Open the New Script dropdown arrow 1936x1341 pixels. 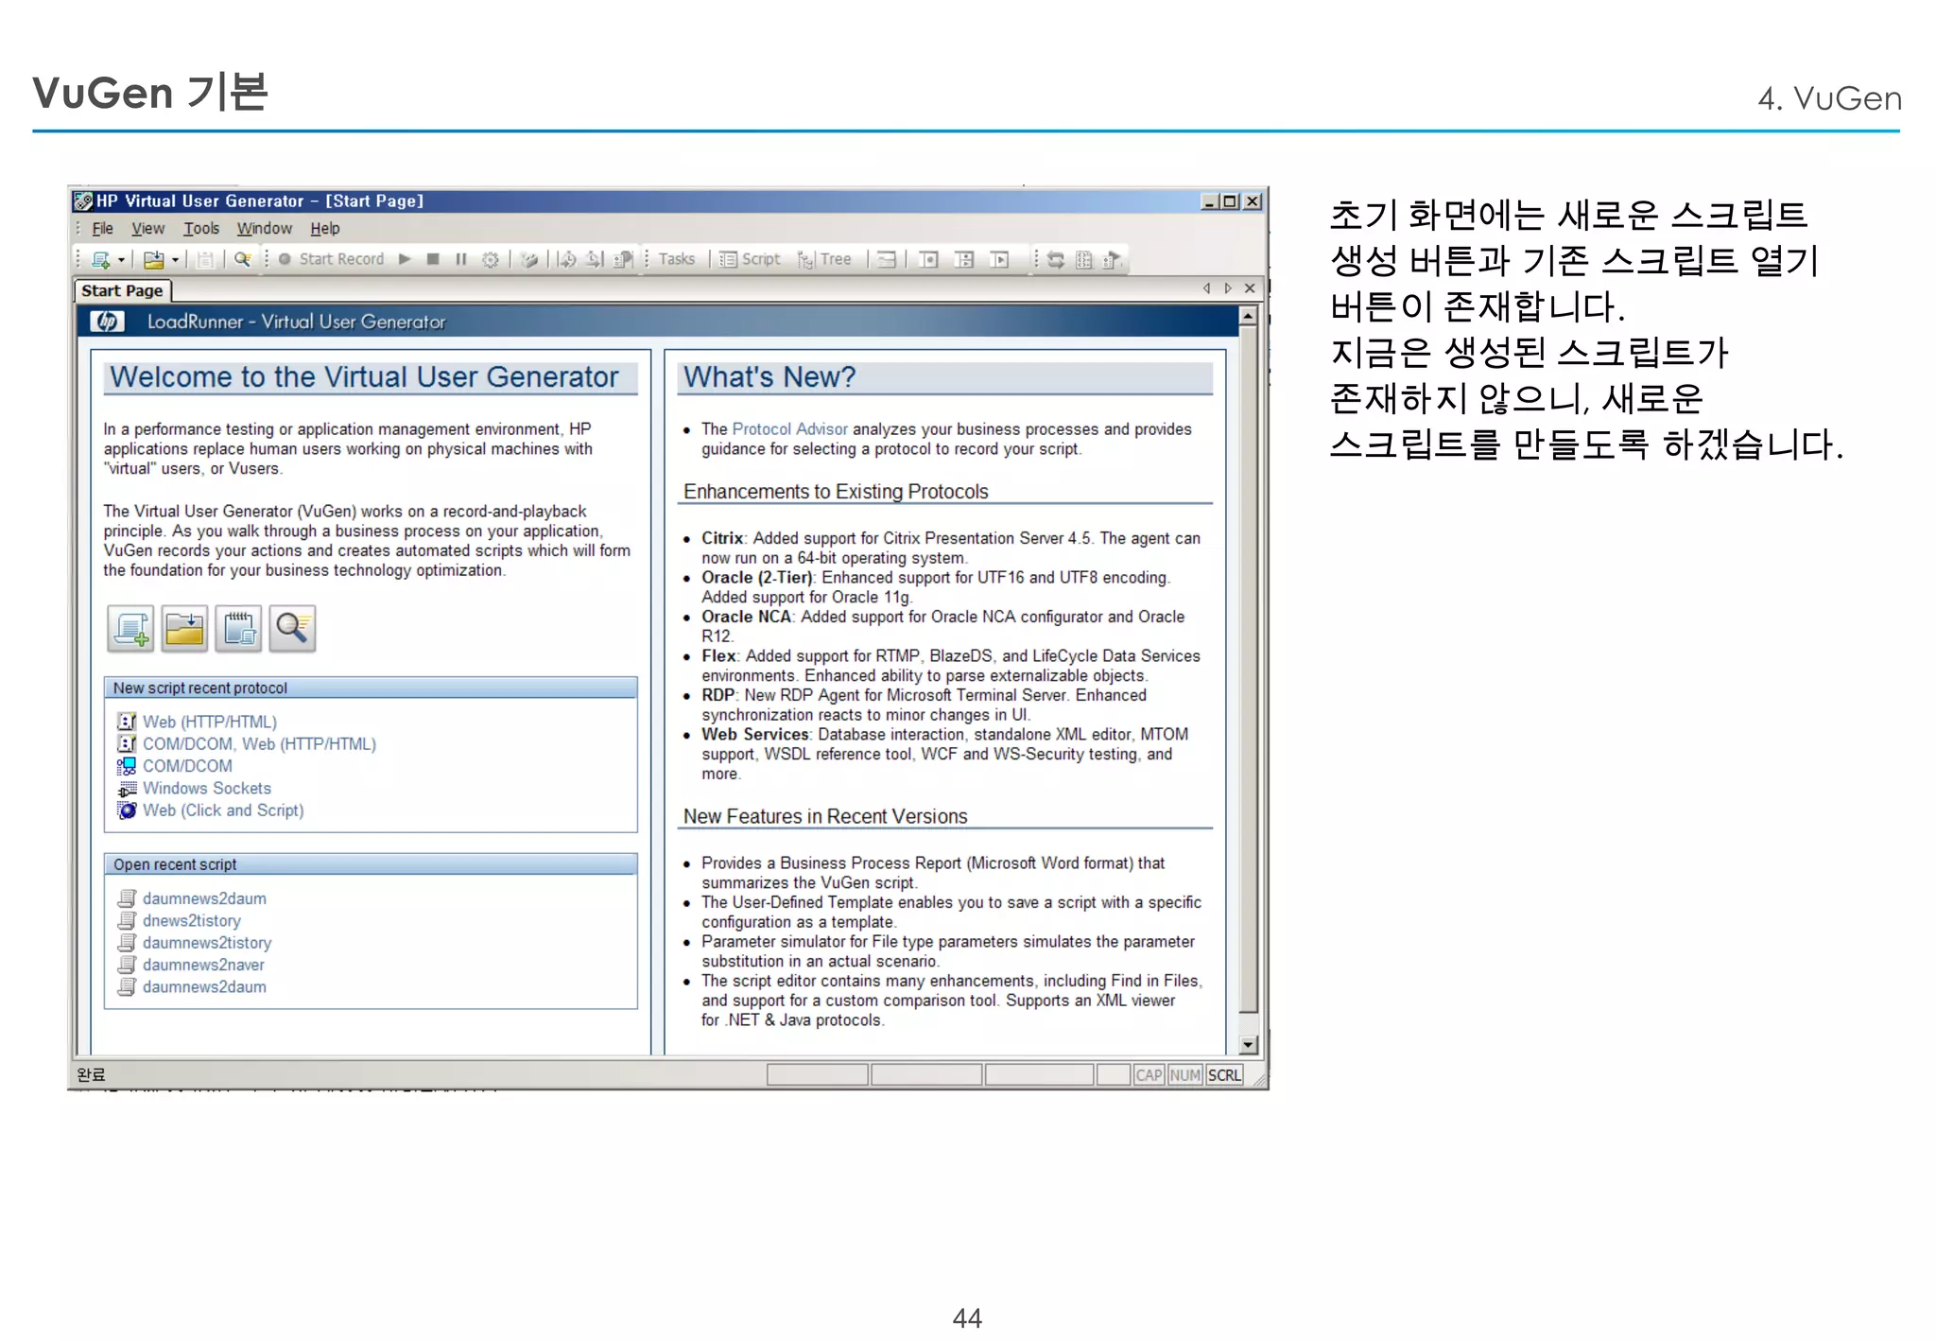pyautogui.click(x=121, y=260)
